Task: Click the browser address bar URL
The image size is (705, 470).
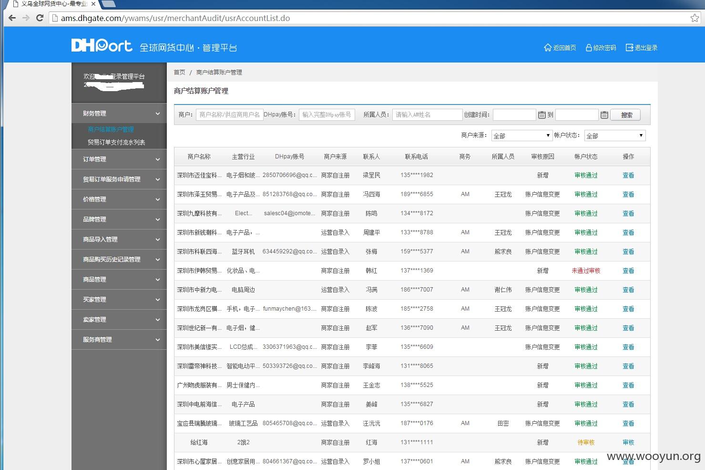Action: (175, 18)
